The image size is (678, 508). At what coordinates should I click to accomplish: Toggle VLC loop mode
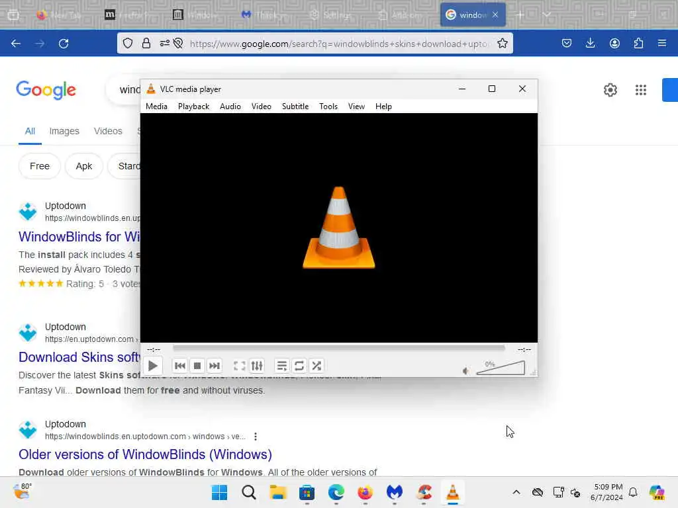coord(299,366)
